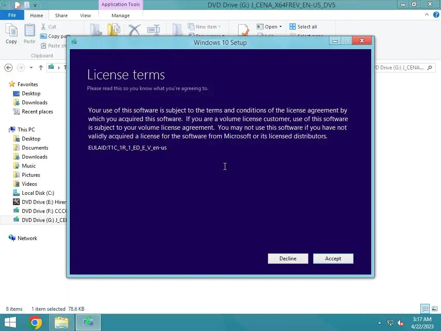
Task: Click the Explorer Help question mark icon
Action: [436, 15]
